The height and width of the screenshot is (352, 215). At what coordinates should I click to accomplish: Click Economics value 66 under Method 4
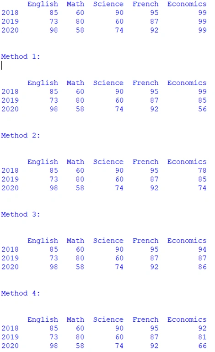(x=202, y=346)
